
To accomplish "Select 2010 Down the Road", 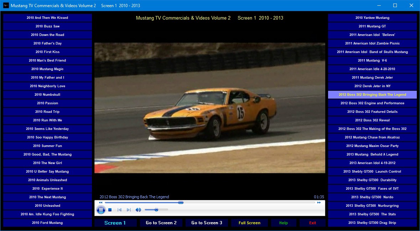I will point(47,35).
